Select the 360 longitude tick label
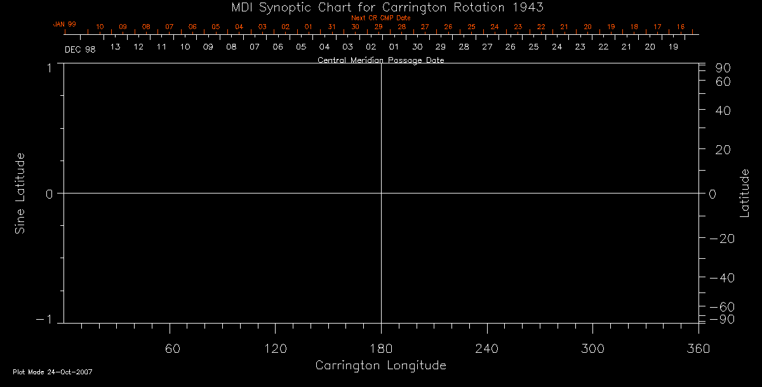Image resolution: width=762 pixels, height=387 pixels. [x=698, y=348]
